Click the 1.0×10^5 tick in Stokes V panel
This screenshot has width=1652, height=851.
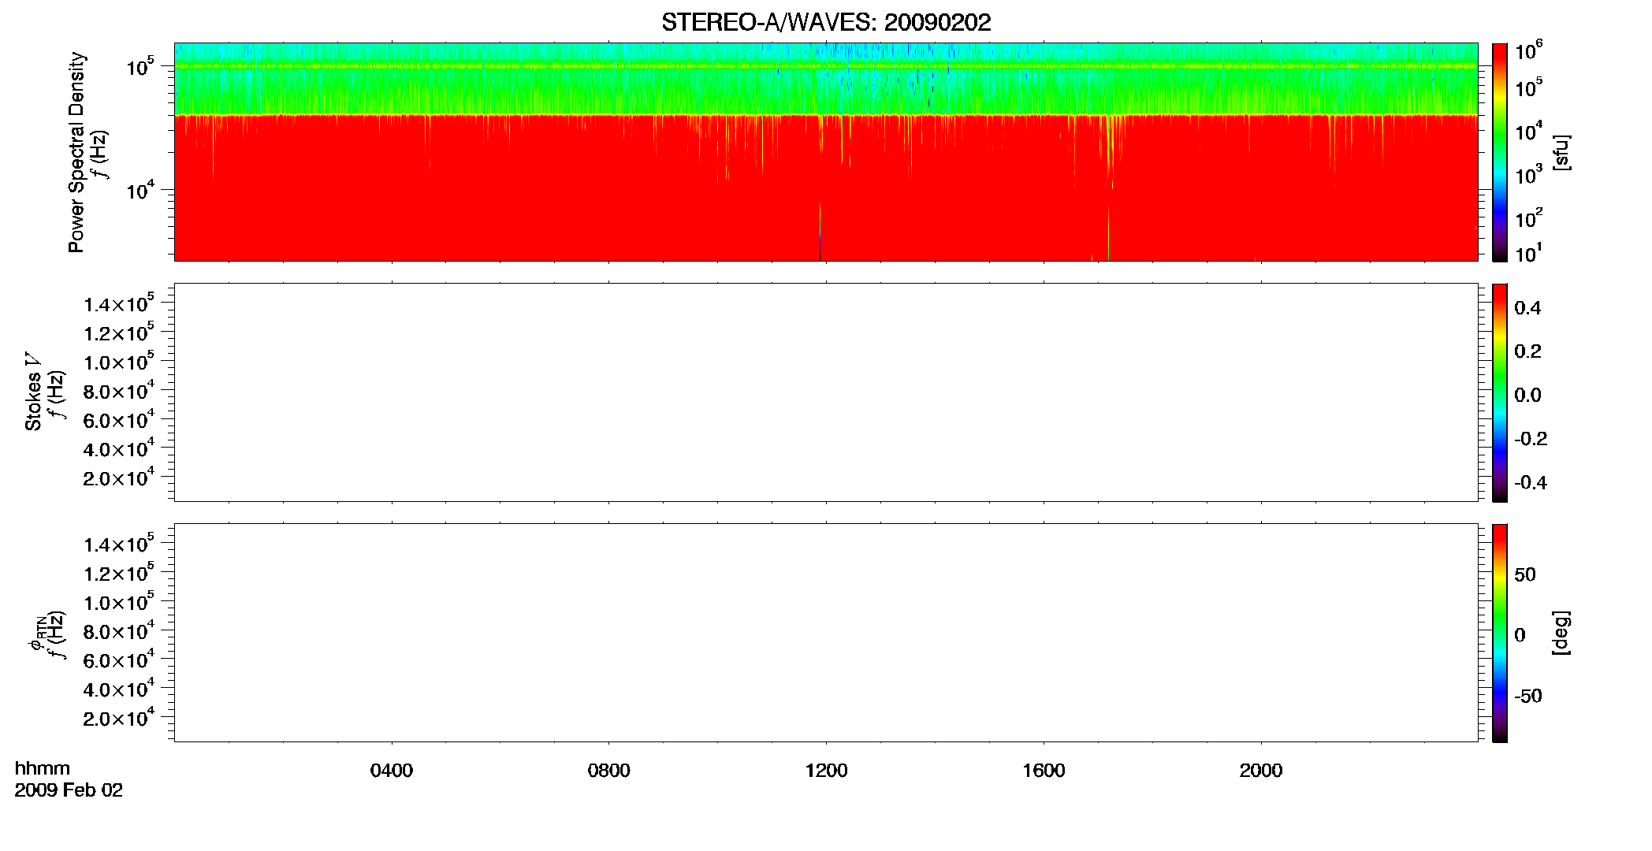[x=119, y=362]
